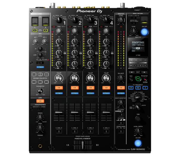Toggle the Beat FX ON/OFF blue button
The image size is (180, 156).
pos(138,143)
